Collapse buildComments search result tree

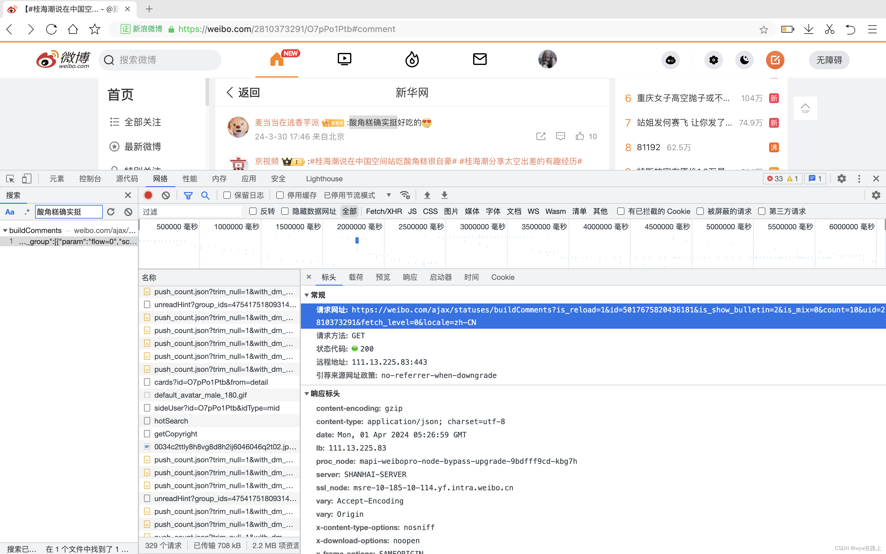click(5, 231)
